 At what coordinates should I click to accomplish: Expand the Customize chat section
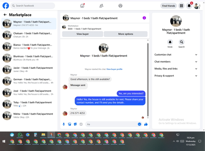click(176, 54)
